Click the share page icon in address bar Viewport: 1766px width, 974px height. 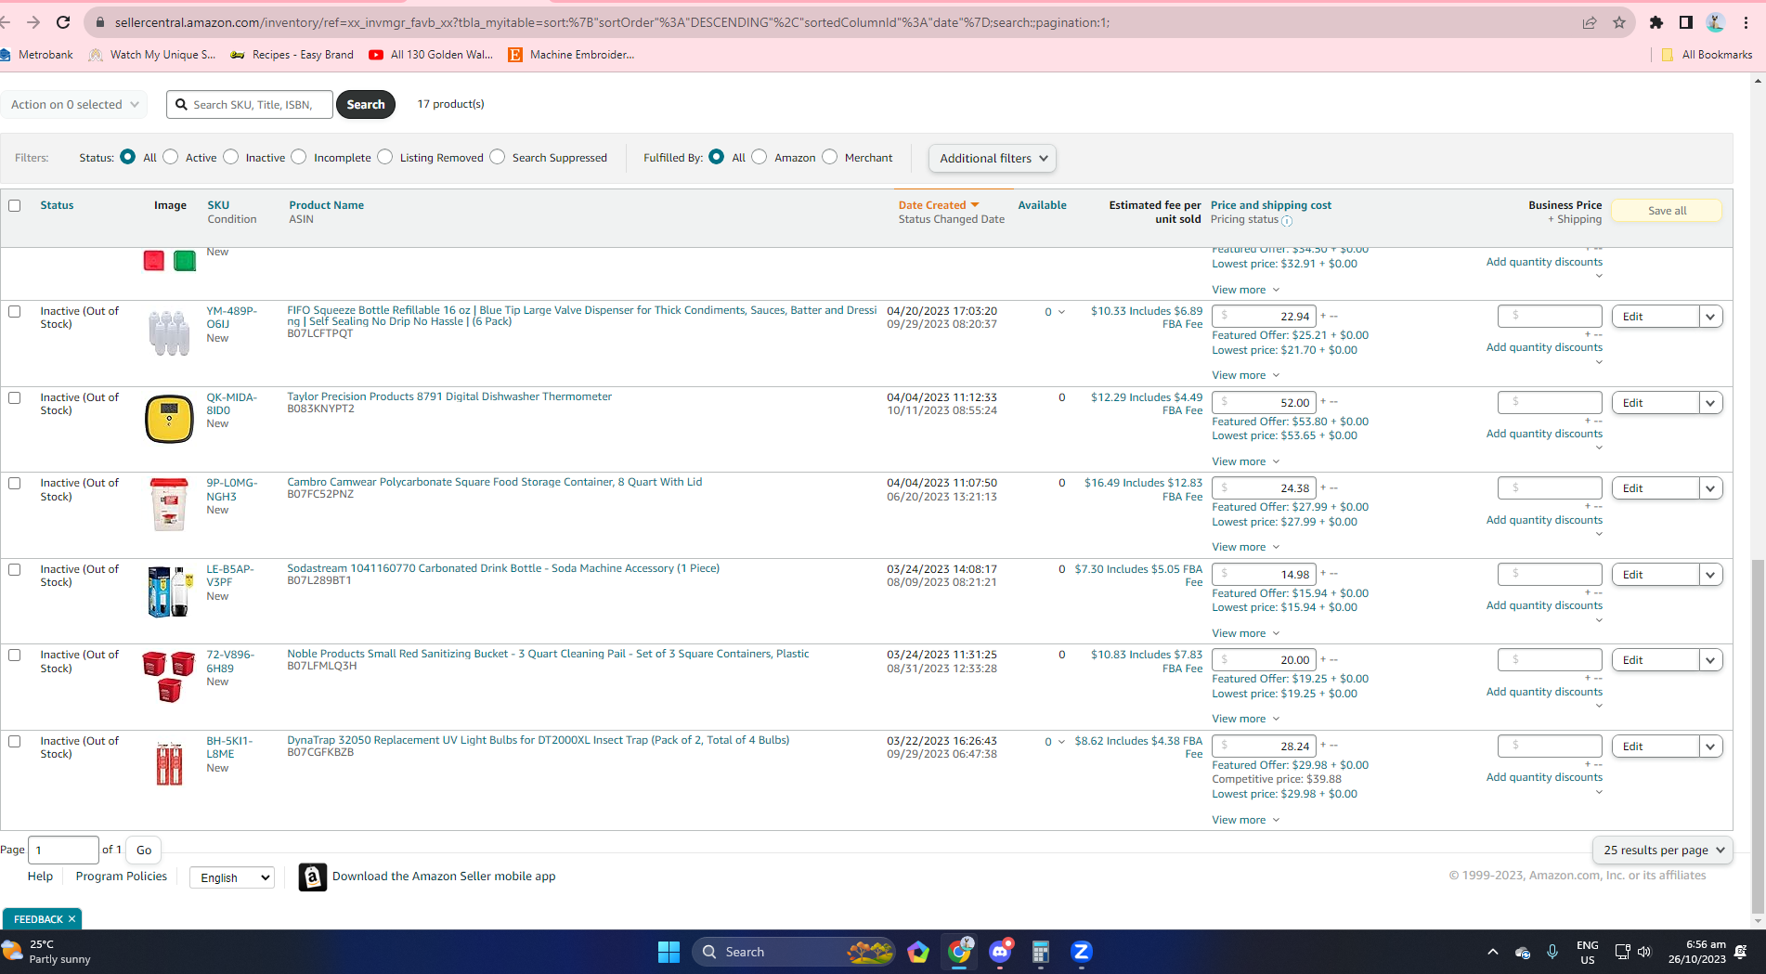(x=1590, y=22)
